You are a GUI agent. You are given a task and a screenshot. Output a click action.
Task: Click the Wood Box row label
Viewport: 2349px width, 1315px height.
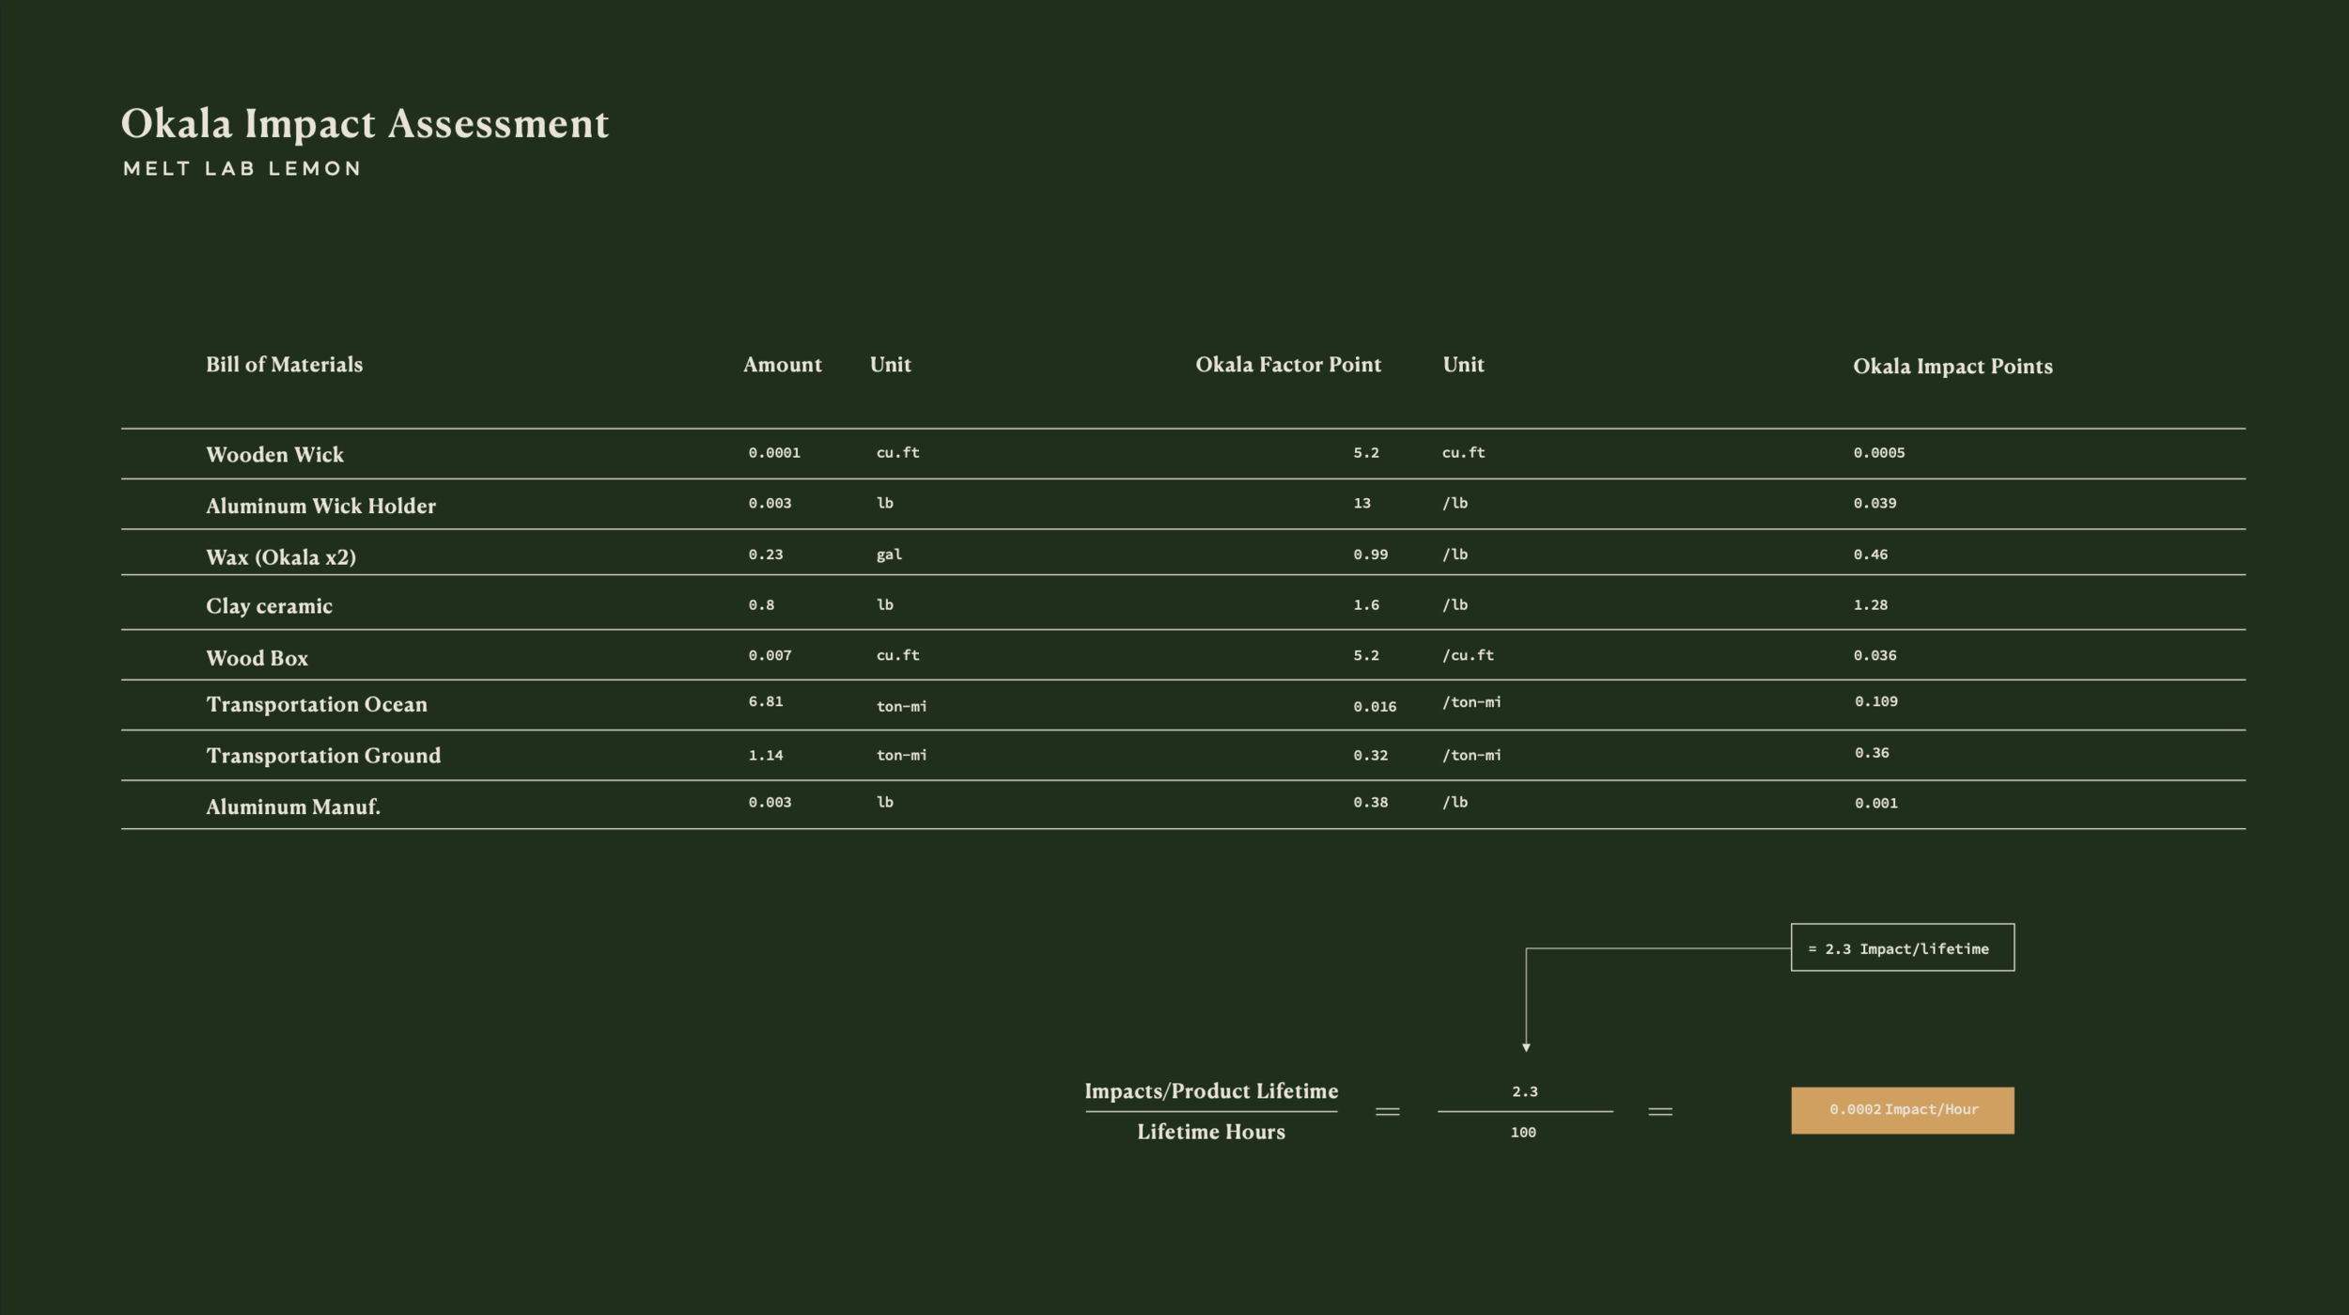257,658
